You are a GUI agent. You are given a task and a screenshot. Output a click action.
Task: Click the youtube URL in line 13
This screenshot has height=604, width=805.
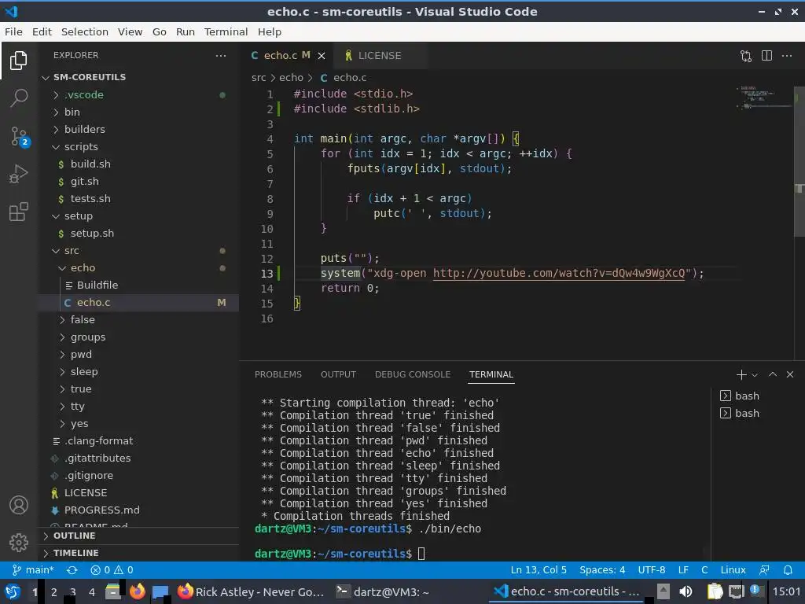[559, 273]
